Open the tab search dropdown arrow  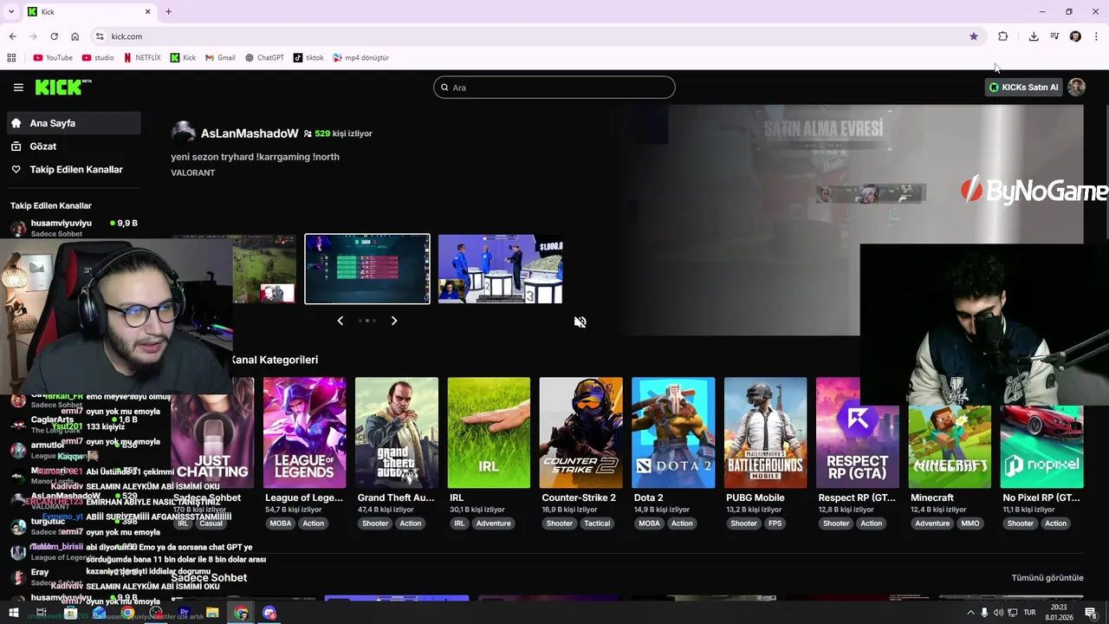pos(11,11)
